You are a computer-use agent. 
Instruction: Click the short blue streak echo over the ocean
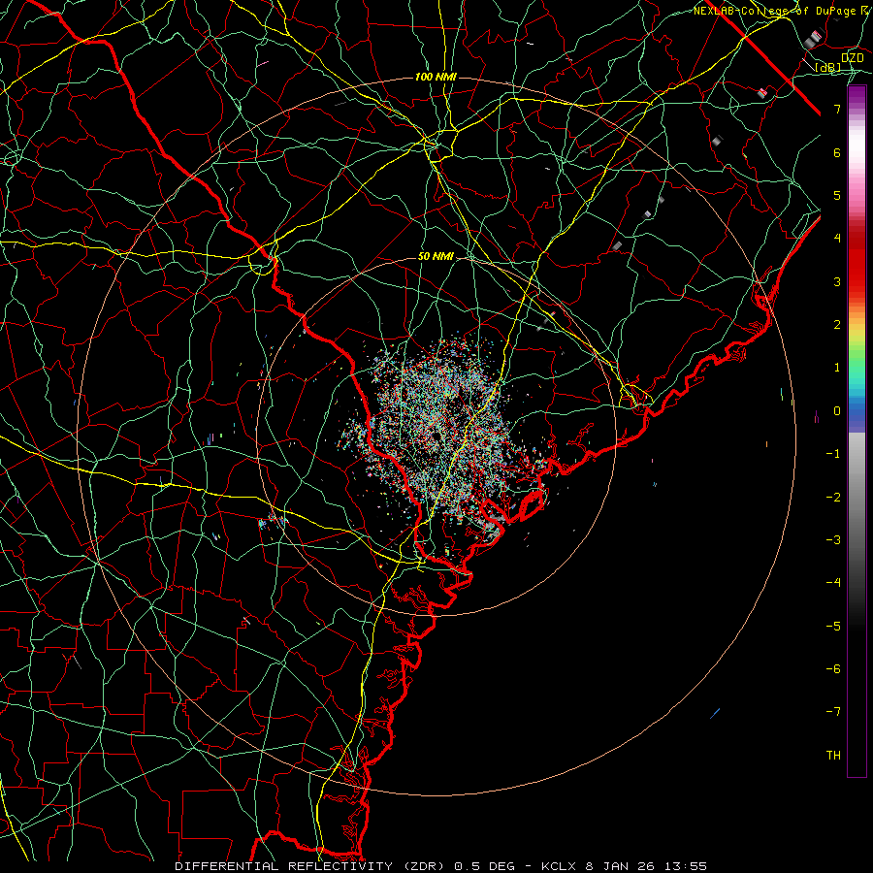[x=715, y=713]
